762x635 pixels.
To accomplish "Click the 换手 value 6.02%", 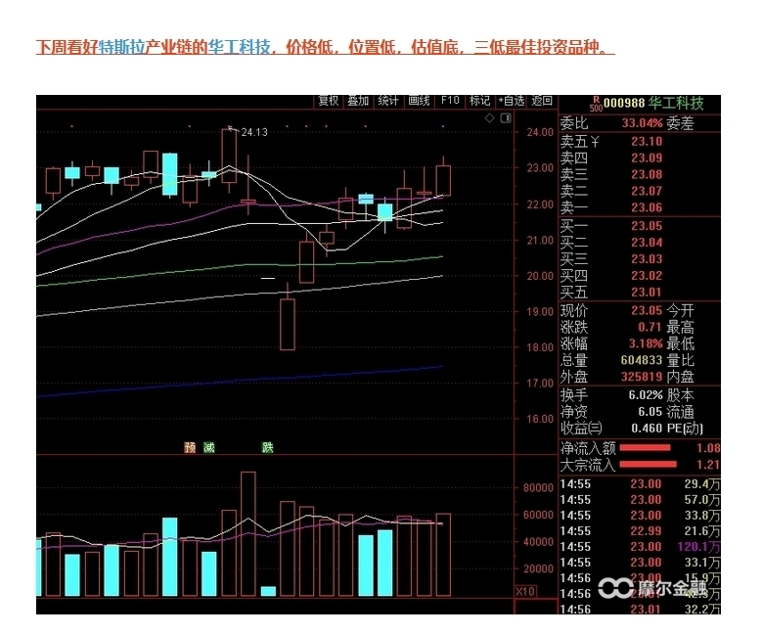I will tap(646, 395).
